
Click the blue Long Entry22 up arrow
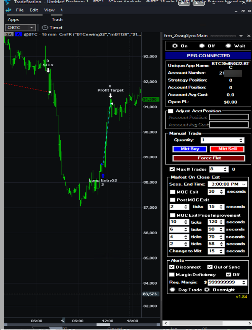(103, 175)
